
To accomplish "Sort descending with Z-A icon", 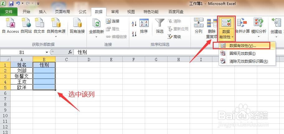I will [134, 34].
